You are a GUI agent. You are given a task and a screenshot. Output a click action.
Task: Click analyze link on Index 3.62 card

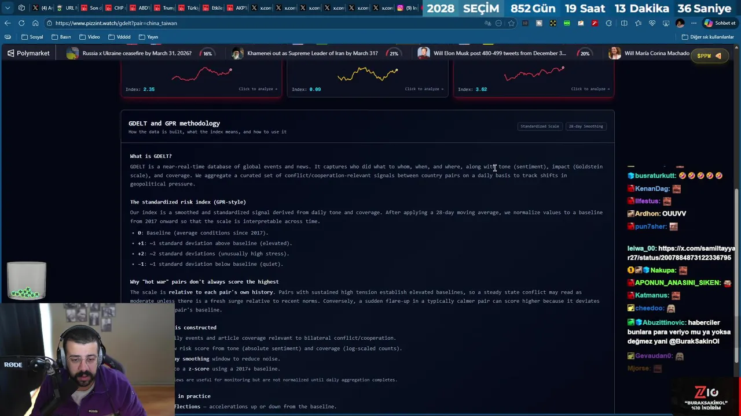click(590, 89)
